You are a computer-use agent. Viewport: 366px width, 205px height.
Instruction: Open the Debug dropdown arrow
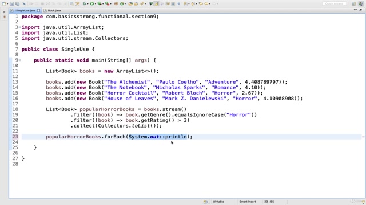pos(87,4)
